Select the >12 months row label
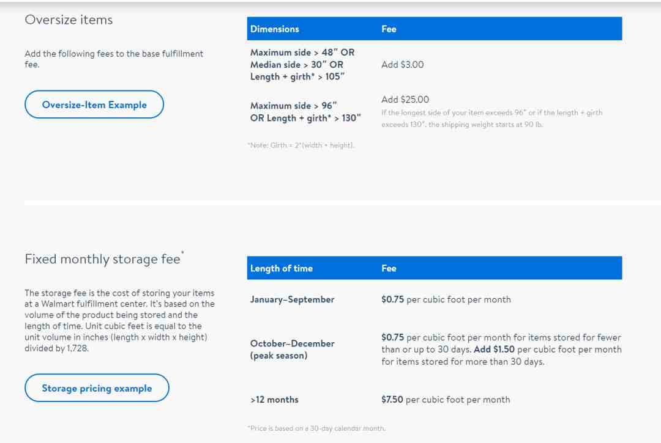Screen dimensions: 661x443 (274, 400)
